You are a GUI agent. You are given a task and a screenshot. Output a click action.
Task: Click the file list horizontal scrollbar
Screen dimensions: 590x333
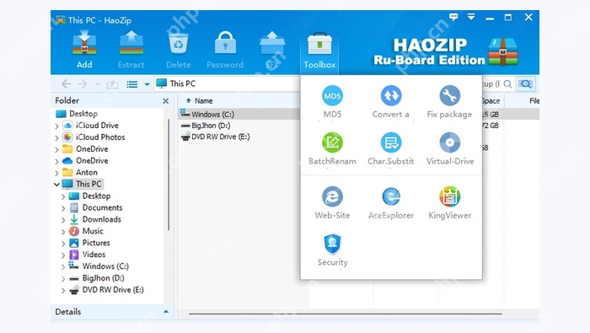[346, 314]
